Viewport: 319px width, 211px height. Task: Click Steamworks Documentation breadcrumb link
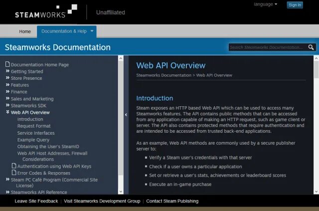coord(164,75)
